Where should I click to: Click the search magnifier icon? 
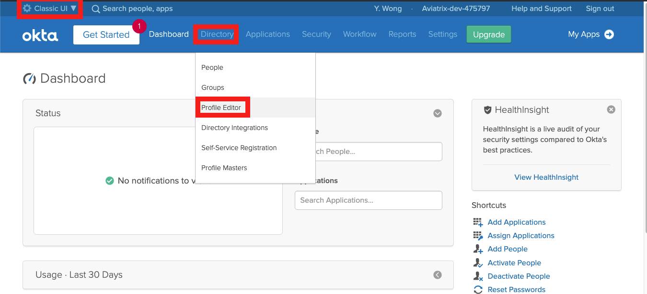coord(96,9)
